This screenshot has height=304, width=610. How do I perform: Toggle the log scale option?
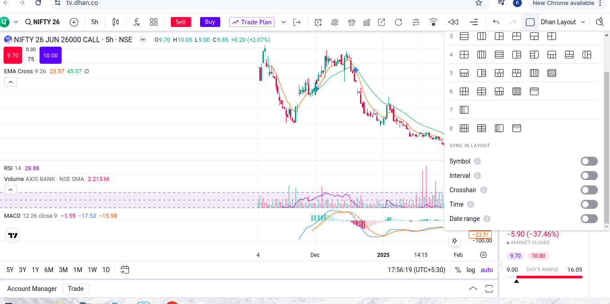click(x=471, y=270)
